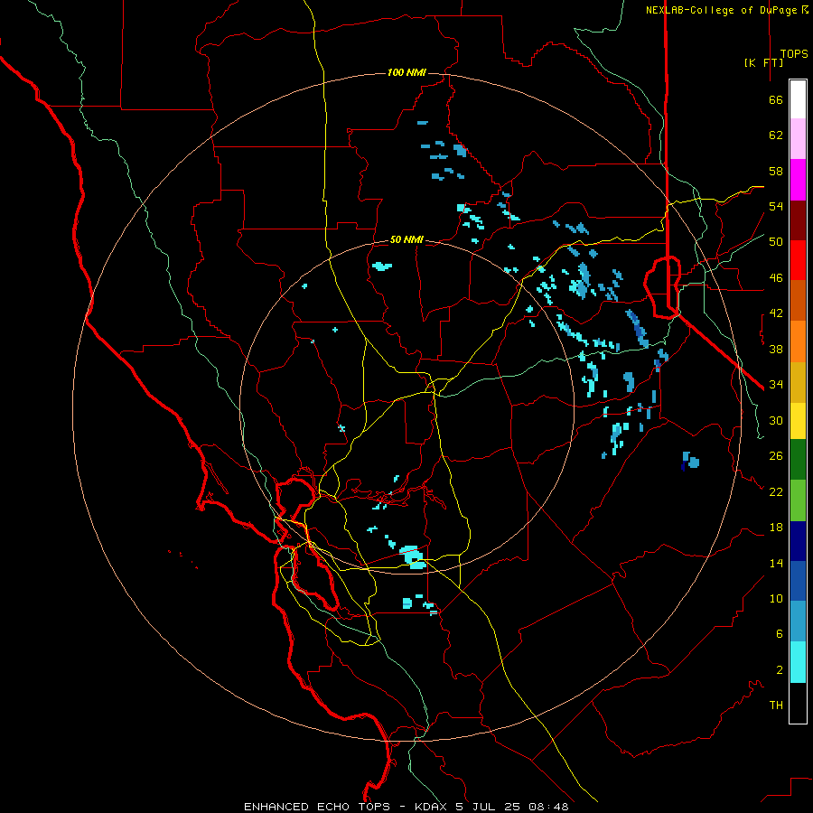
Task: Click the 'TOPS' legend title
Action: (x=794, y=54)
